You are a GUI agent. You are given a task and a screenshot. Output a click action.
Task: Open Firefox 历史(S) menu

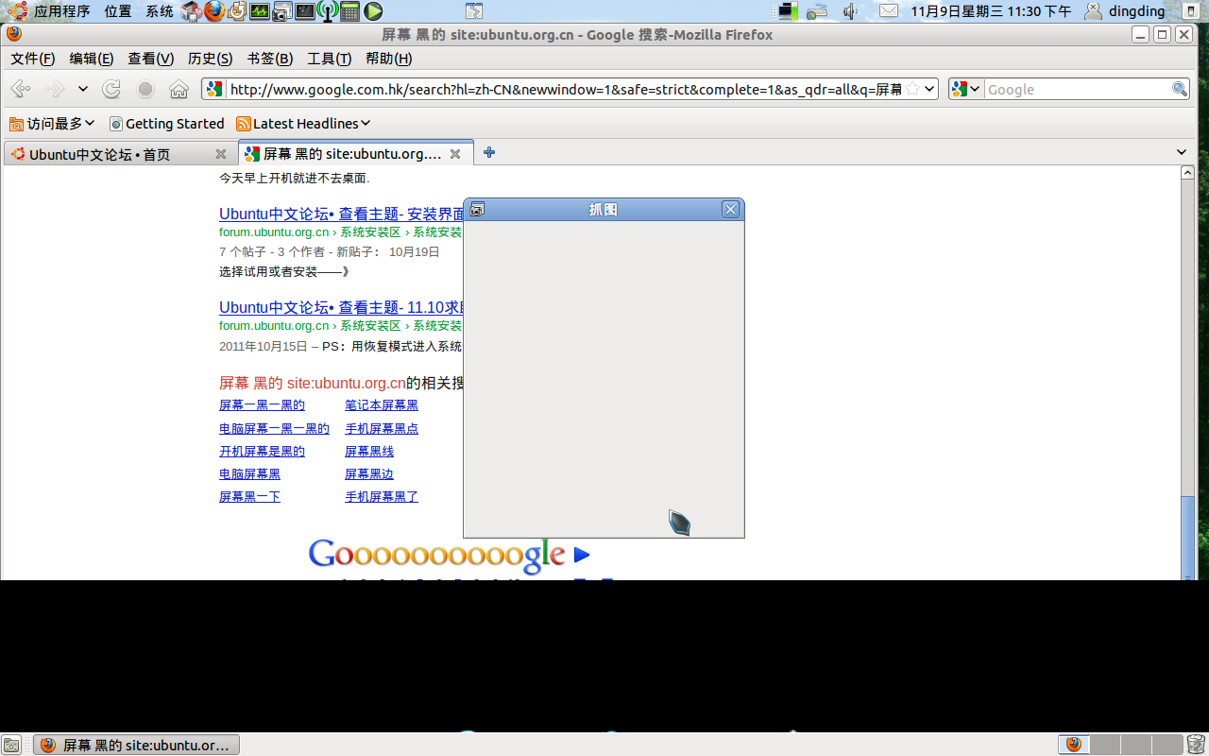tap(211, 59)
